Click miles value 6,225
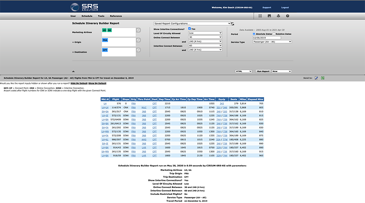The height and width of the screenshot is (203, 365). click(243, 139)
